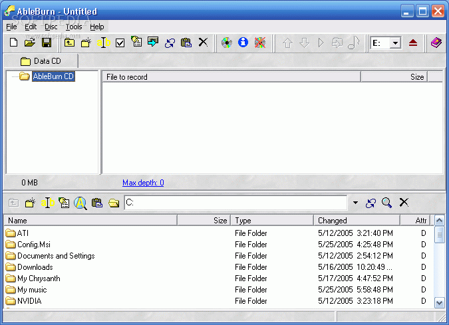Click the Play track triangle icon
449x325 pixels.
tap(321, 43)
